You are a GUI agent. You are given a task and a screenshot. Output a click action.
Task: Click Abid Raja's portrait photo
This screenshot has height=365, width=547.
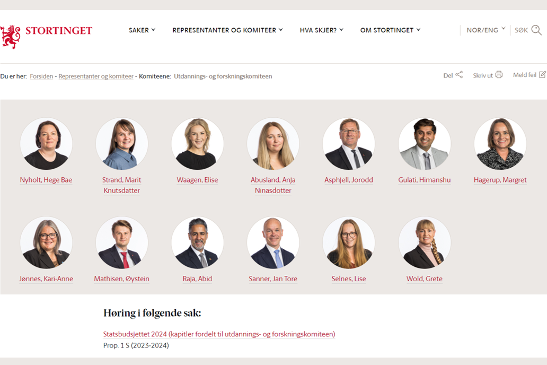pyautogui.click(x=198, y=242)
